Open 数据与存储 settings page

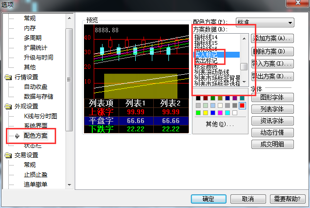(39, 97)
